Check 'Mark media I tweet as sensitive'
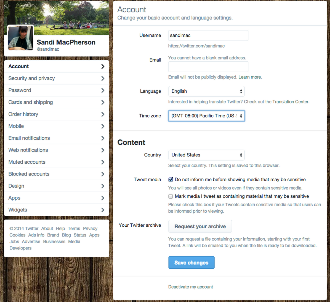 point(171,196)
